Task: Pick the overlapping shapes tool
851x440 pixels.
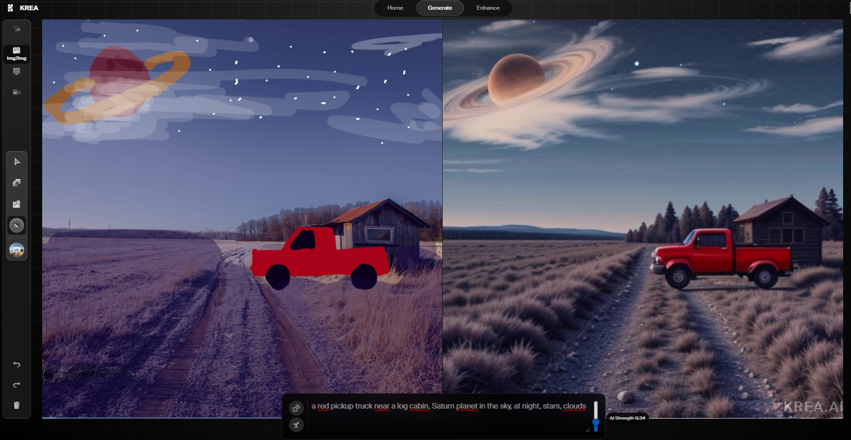Action: click(x=17, y=183)
